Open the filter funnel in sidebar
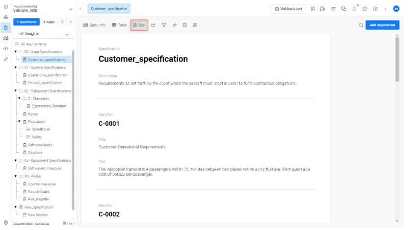The height and width of the screenshot is (230, 411). [x=62, y=22]
